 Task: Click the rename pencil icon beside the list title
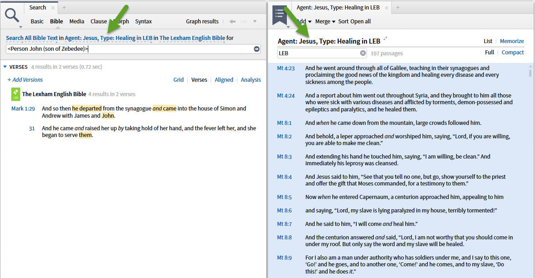point(385,38)
